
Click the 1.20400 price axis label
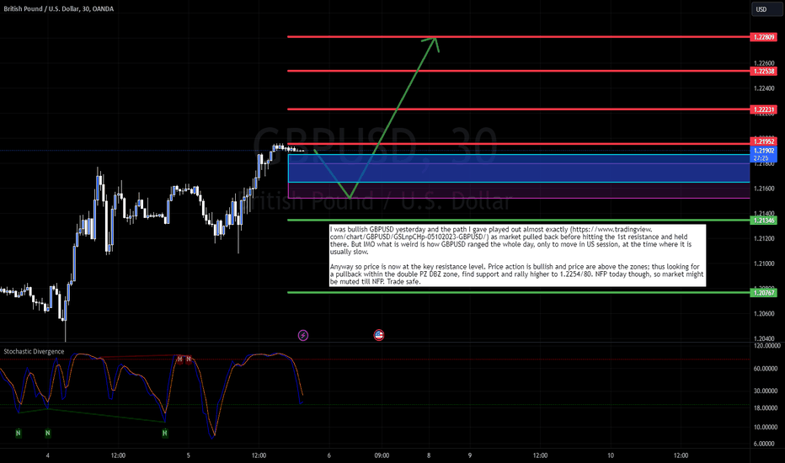click(764, 339)
